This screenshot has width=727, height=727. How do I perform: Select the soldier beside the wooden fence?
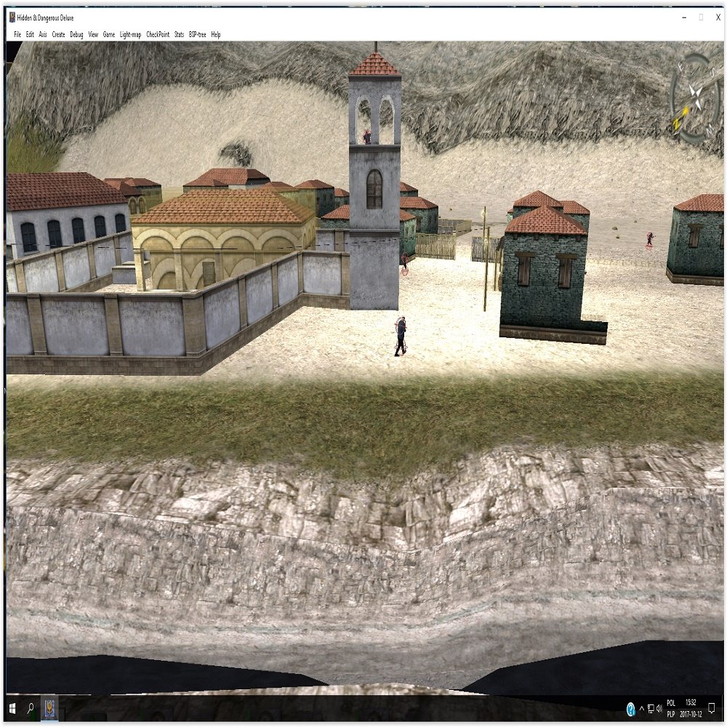[404, 263]
